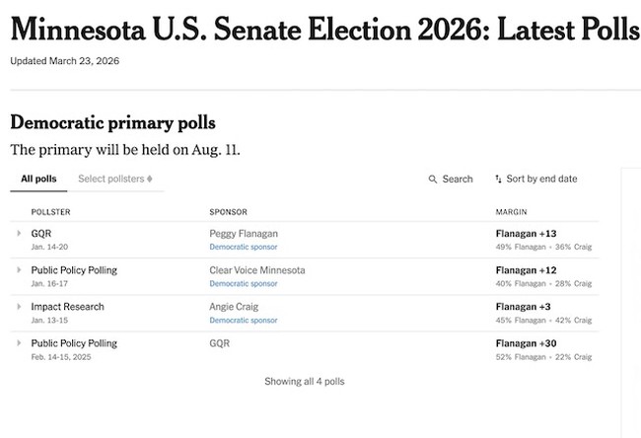Image resolution: width=641 pixels, height=438 pixels.
Task: Click Democratic sponsor link under Peggy Flanagan
Action: [x=244, y=247]
